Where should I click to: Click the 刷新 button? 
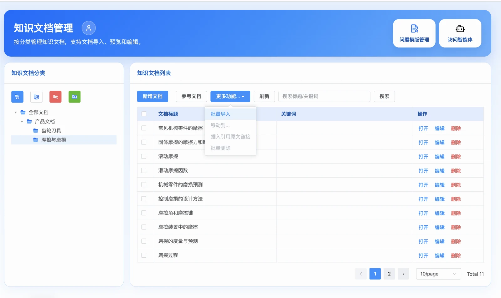[264, 96]
